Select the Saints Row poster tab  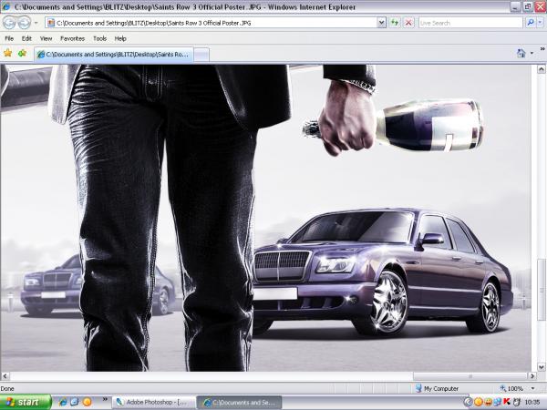pyautogui.click(x=113, y=55)
